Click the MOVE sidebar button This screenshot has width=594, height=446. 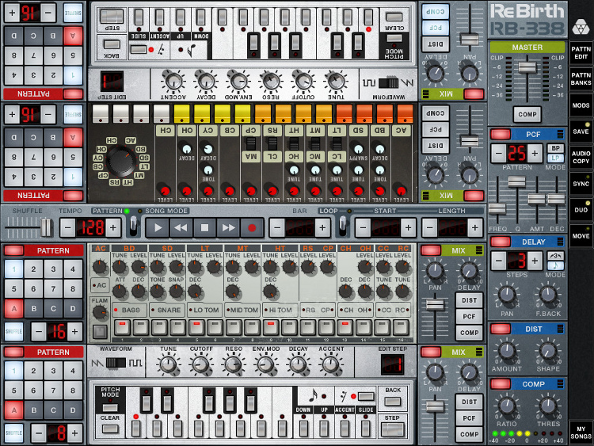tap(581, 236)
